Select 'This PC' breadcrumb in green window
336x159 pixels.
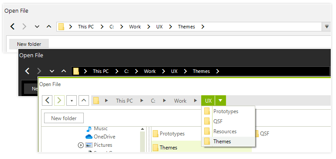tap(124, 101)
